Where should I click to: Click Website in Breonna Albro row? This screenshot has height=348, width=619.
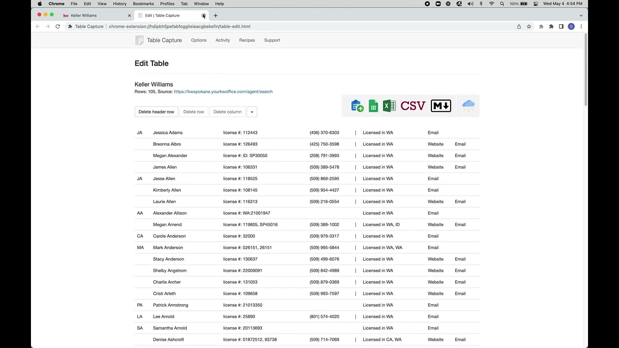point(435,144)
